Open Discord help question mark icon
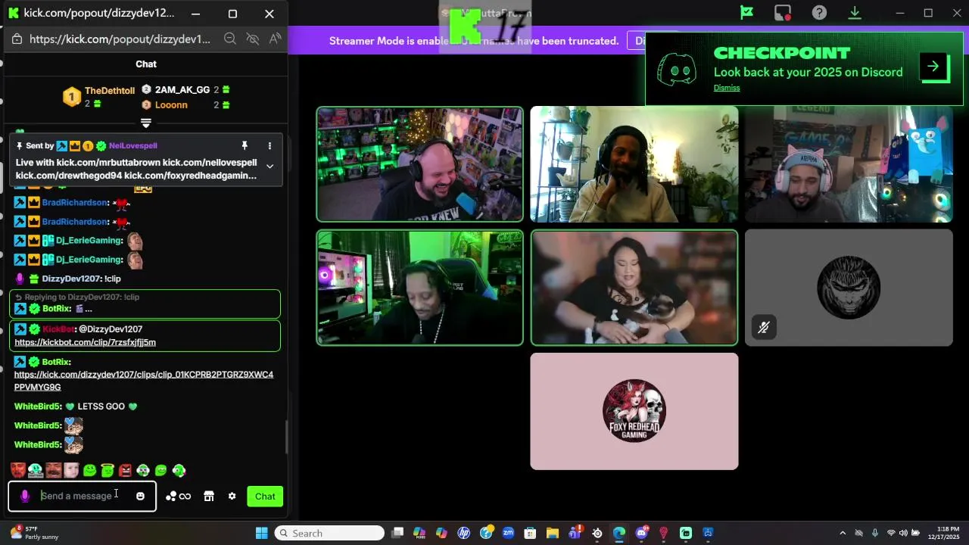 click(819, 13)
